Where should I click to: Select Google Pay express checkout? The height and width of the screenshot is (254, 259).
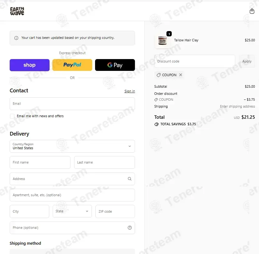115,65
